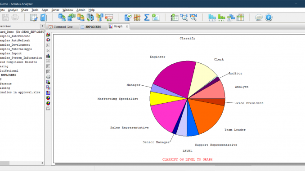Select Samples_System_Information tree item

tap(21, 58)
